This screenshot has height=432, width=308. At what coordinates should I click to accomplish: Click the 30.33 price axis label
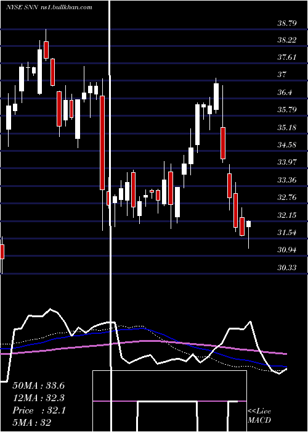pyautogui.click(x=287, y=267)
